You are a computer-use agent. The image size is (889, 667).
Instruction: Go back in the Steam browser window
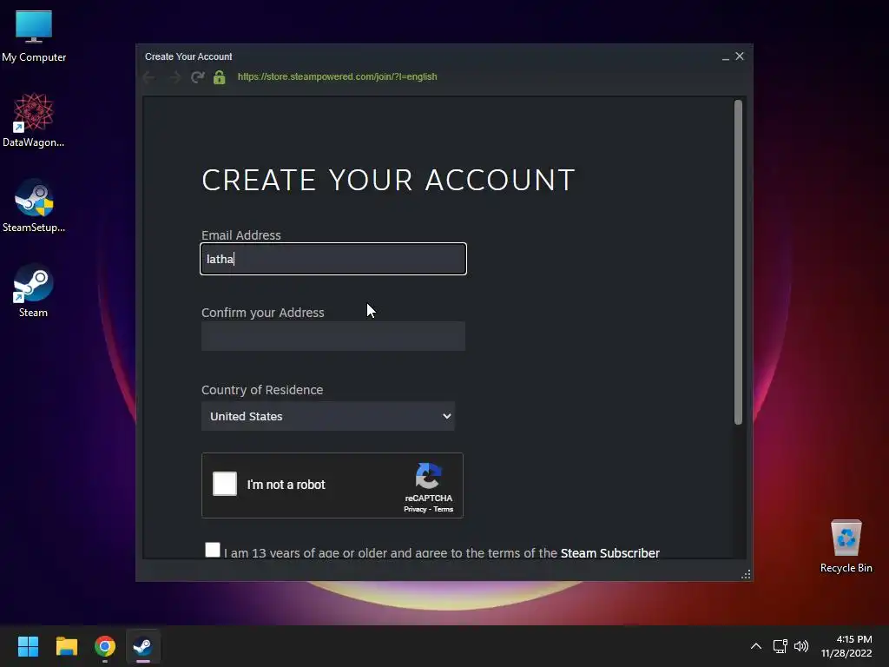(149, 77)
